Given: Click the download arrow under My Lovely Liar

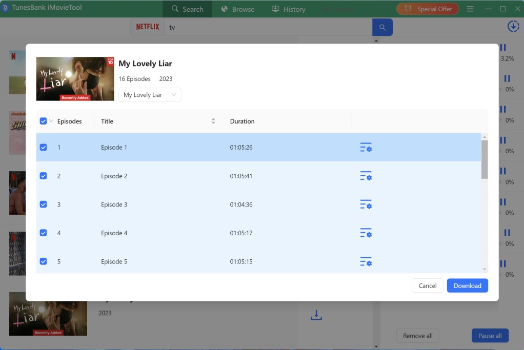Looking at the screenshot, I should [x=316, y=315].
